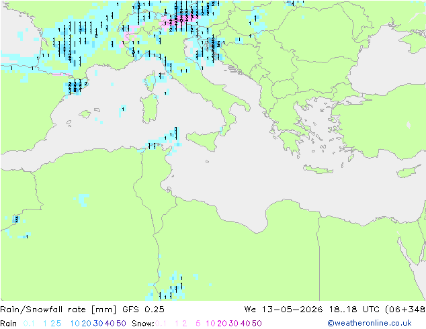Click the Rain legend 20 value

86,324
